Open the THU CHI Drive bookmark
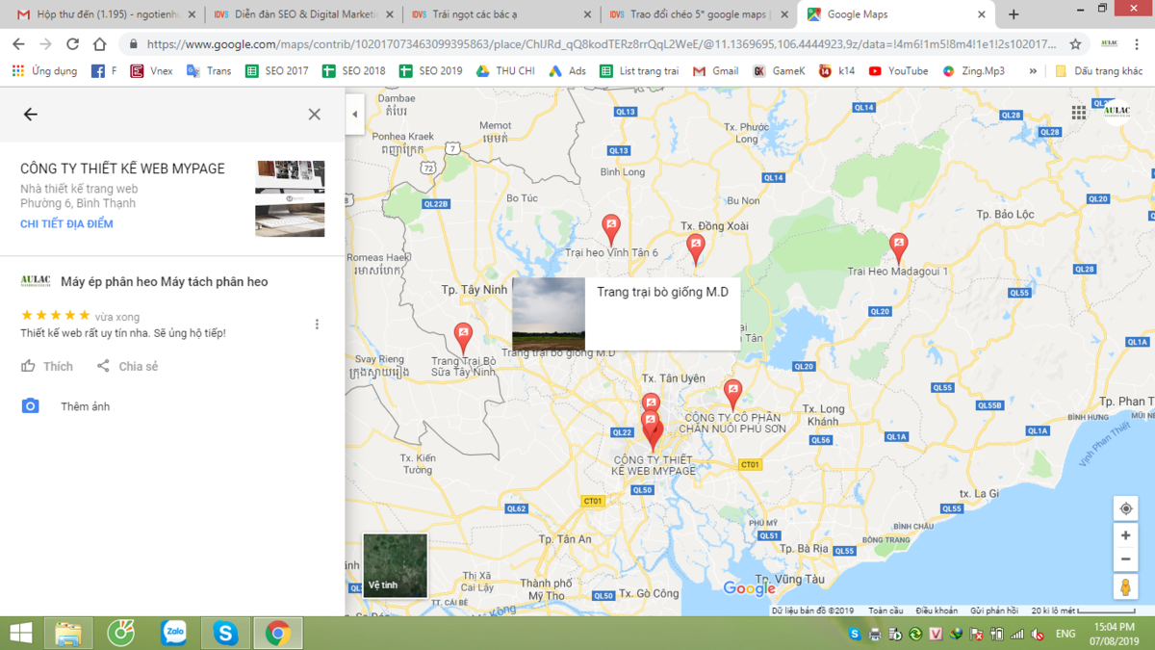Image resolution: width=1155 pixels, height=650 pixels. (505, 71)
